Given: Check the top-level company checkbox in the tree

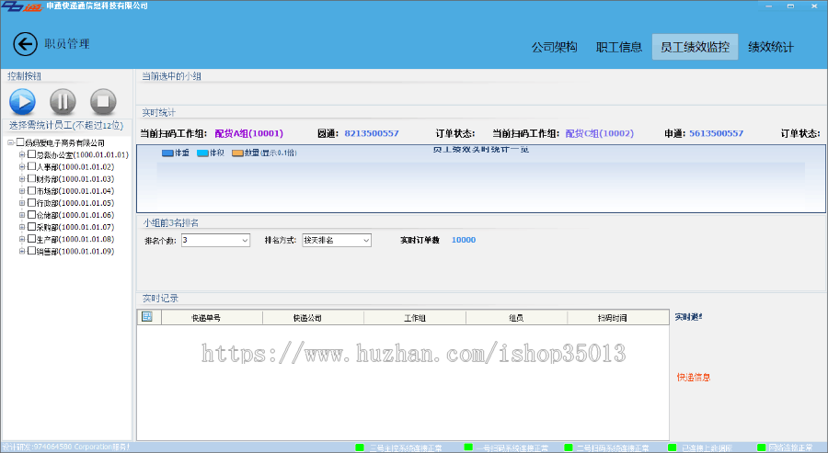Looking at the screenshot, I should (x=20, y=142).
